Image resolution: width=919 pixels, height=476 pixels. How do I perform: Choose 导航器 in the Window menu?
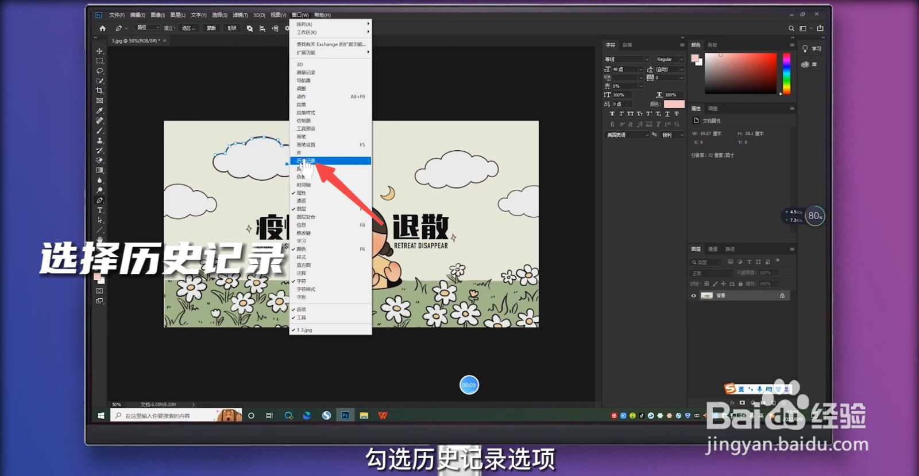pyautogui.click(x=330, y=80)
